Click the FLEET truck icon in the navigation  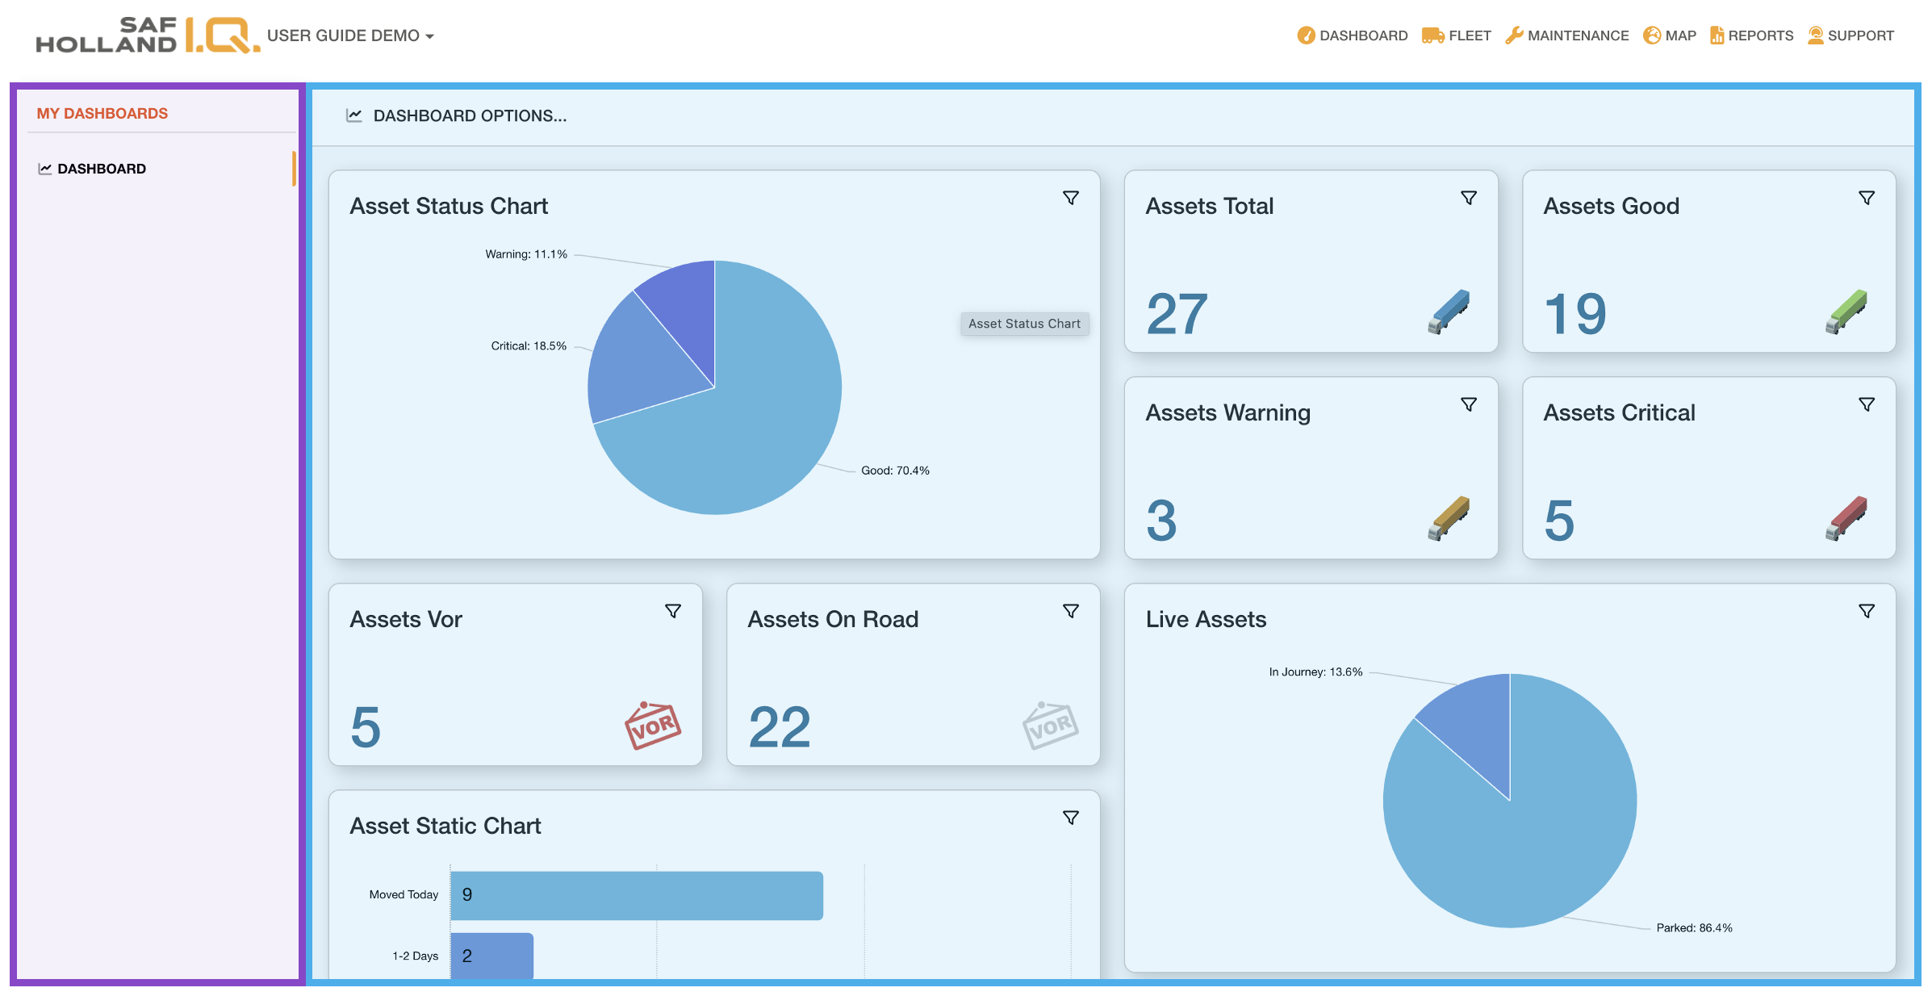(1432, 35)
